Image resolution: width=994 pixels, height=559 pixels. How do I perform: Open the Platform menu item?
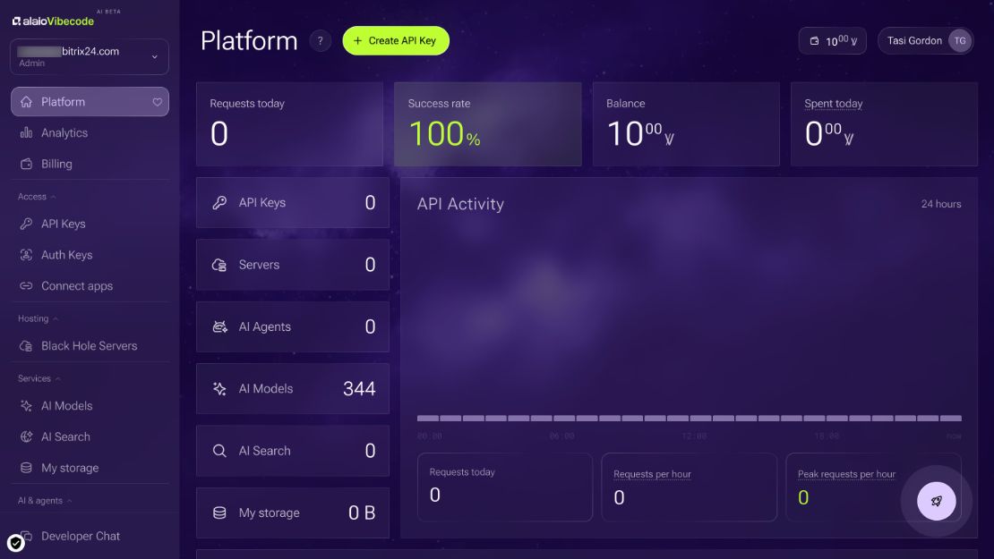point(90,101)
